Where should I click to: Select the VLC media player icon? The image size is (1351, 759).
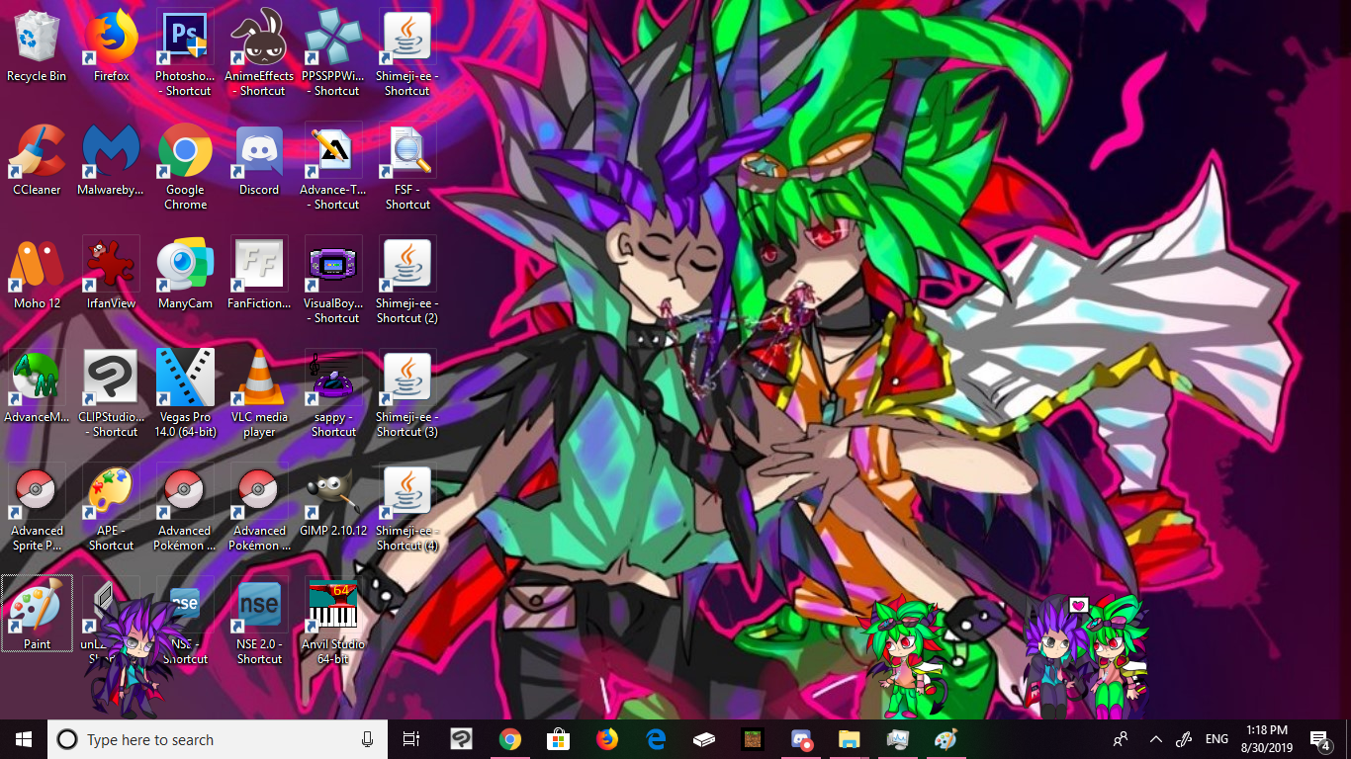tap(259, 394)
